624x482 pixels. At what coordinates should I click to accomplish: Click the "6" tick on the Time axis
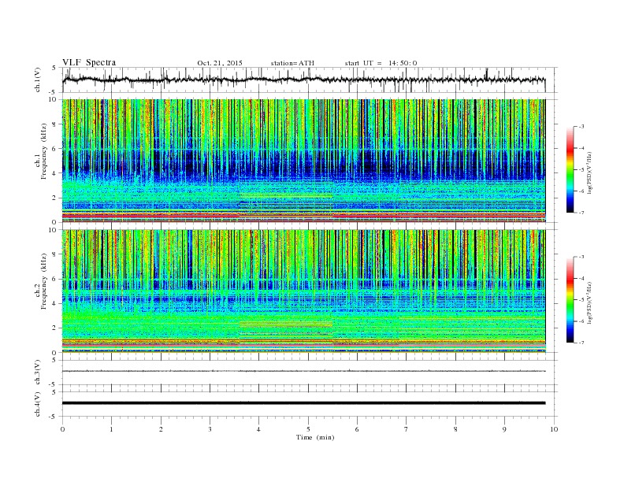point(358,429)
